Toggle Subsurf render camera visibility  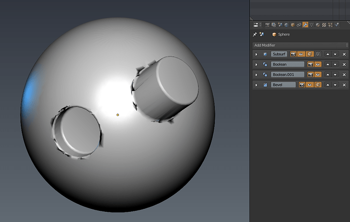(293, 54)
